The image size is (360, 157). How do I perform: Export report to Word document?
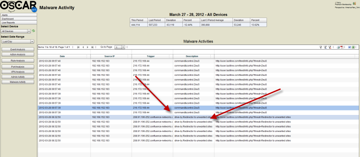pos(350,47)
